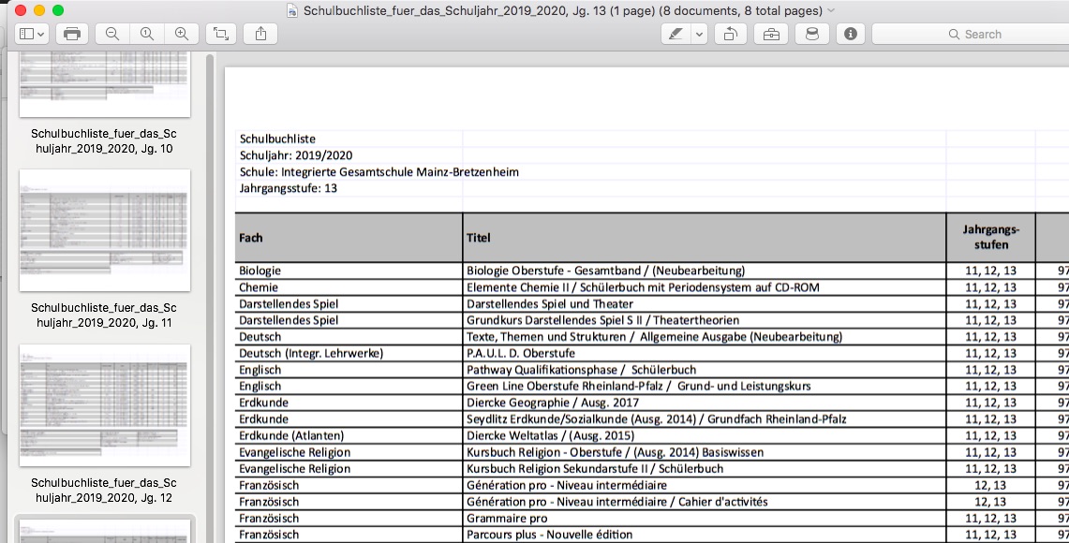1069x543 pixels.
Task: Click the scale-to-fit selection icon
Action: tap(220, 34)
